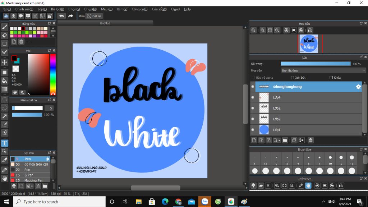Screen dimensions: 368x207
Task: Delete the selected palette color swatch
Action: coord(21,42)
